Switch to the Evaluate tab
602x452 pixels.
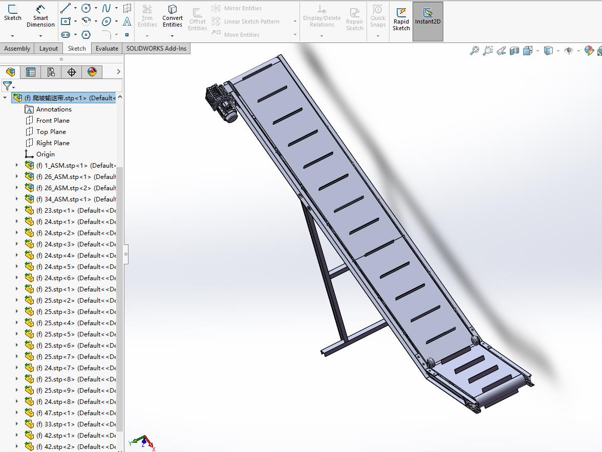[106, 48]
